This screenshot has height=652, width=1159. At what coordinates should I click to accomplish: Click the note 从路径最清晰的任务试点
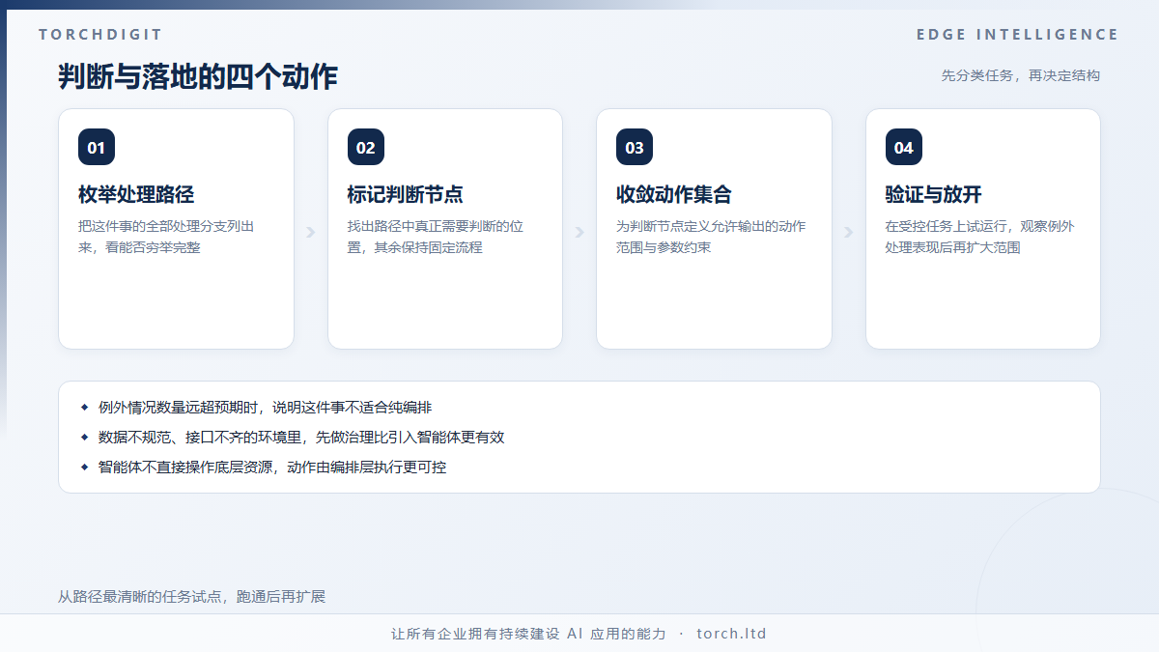(x=192, y=597)
